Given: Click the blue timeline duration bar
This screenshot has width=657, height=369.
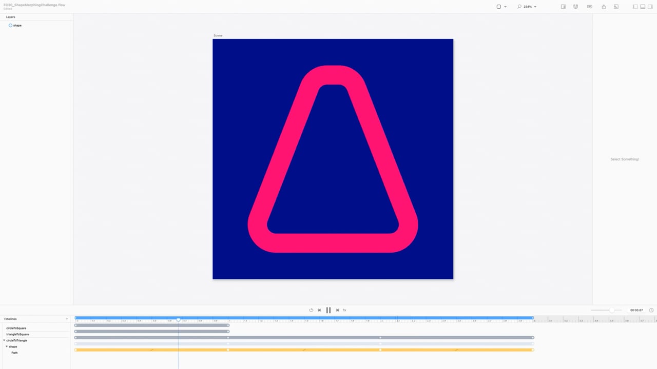Looking at the screenshot, I should 304,318.
